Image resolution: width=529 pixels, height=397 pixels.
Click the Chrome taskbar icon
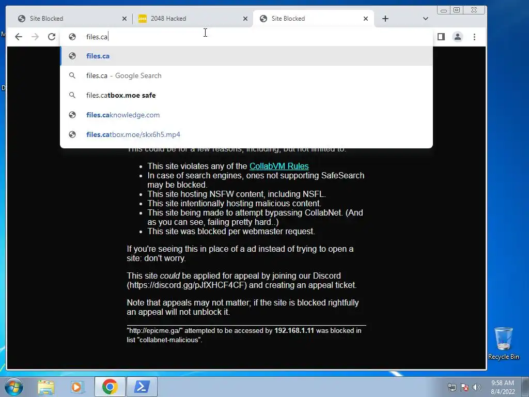pyautogui.click(x=110, y=387)
